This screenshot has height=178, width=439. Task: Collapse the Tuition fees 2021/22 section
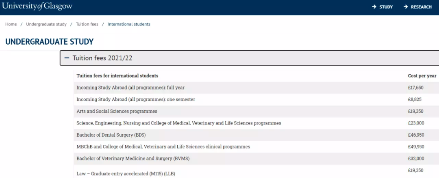tap(102, 58)
